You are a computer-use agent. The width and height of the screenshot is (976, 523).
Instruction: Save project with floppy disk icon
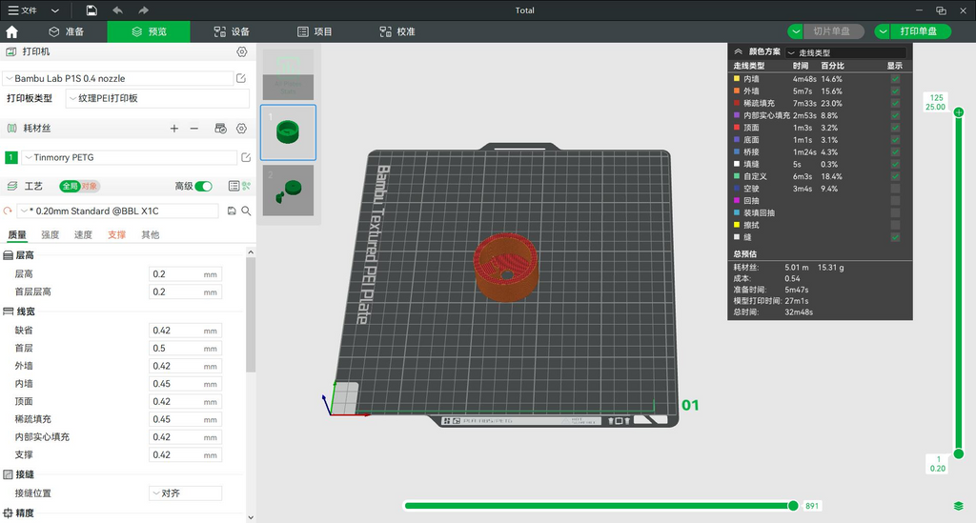[91, 10]
